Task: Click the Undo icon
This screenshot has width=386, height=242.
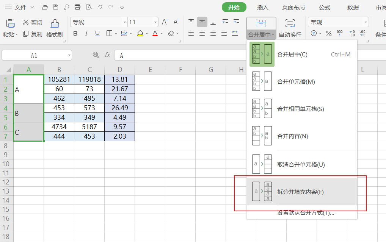Action: coord(99,7)
